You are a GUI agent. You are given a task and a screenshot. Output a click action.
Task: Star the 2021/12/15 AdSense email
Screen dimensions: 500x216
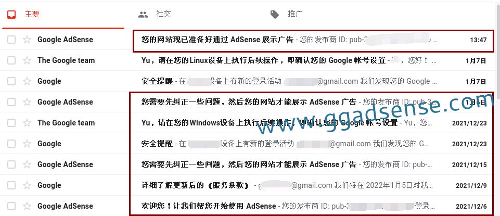pos(27,164)
